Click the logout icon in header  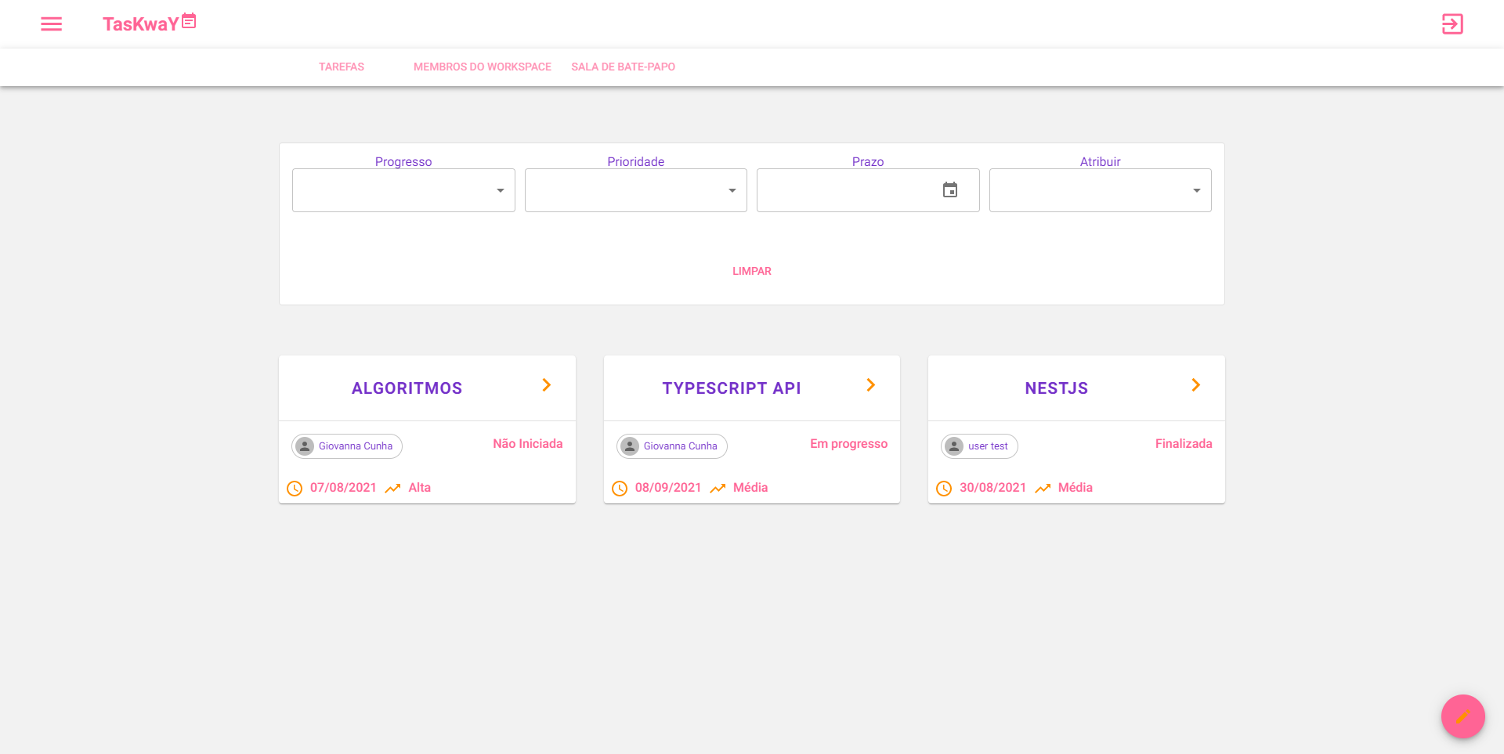[x=1452, y=24]
